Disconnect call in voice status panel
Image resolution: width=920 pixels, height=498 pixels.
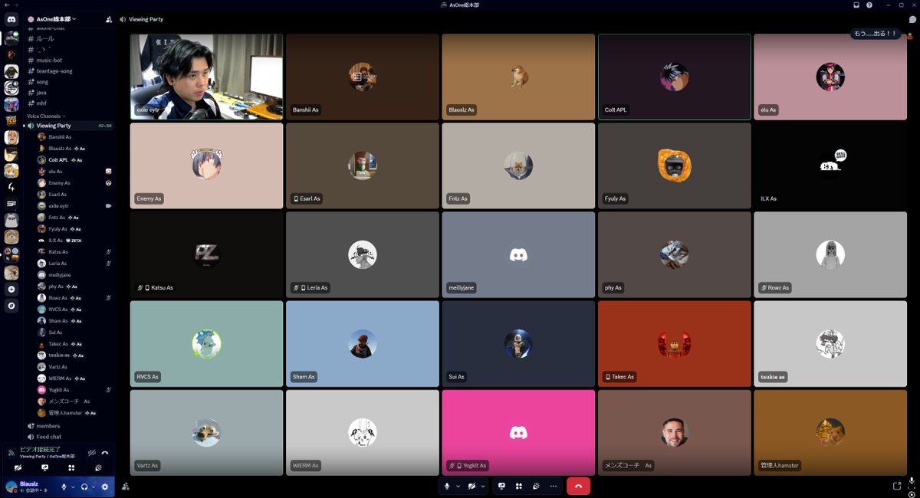pyautogui.click(x=104, y=453)
